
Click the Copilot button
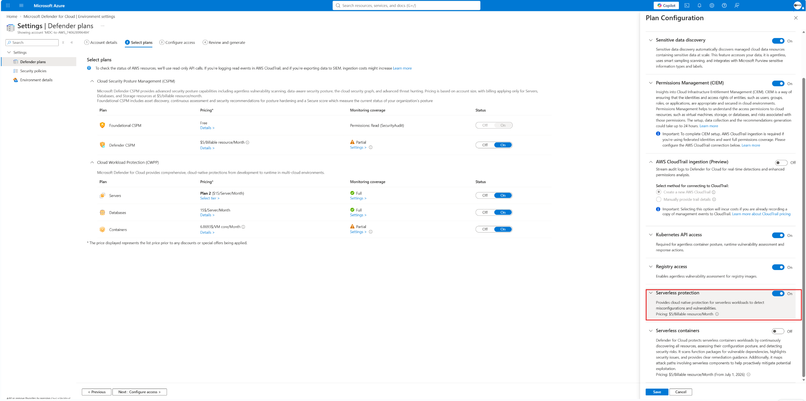pos(666,5)
